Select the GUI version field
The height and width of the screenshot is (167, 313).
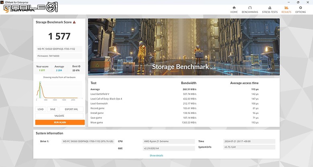tap(169, 148)
